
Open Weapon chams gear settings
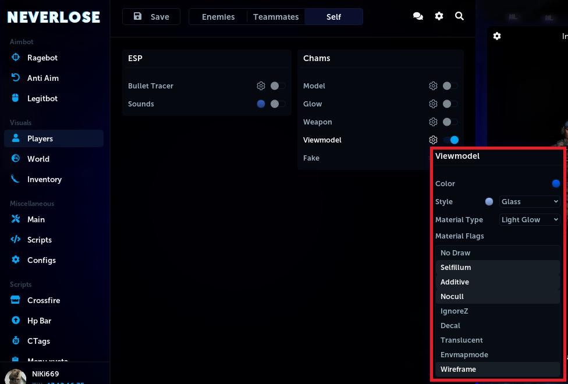pyautogui.click(x=433, y=122)
